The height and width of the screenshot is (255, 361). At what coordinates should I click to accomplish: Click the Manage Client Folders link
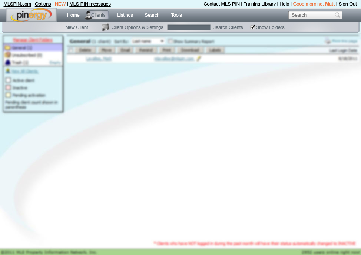pyautogui.click(x=33, y=40)
